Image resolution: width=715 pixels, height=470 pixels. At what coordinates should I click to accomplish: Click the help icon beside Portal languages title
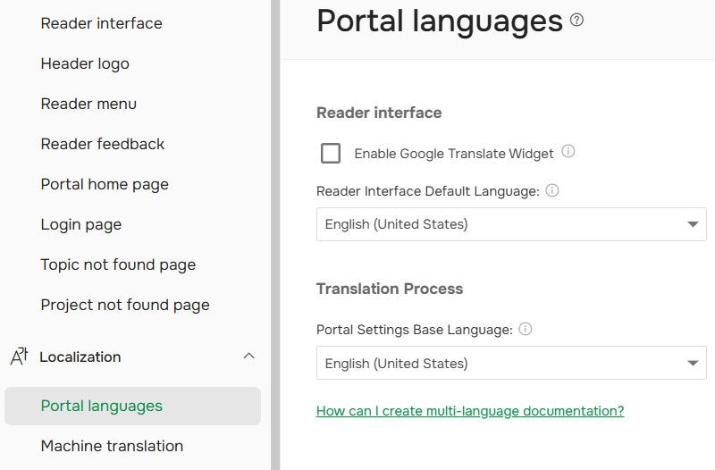click(x=576, y=20)
